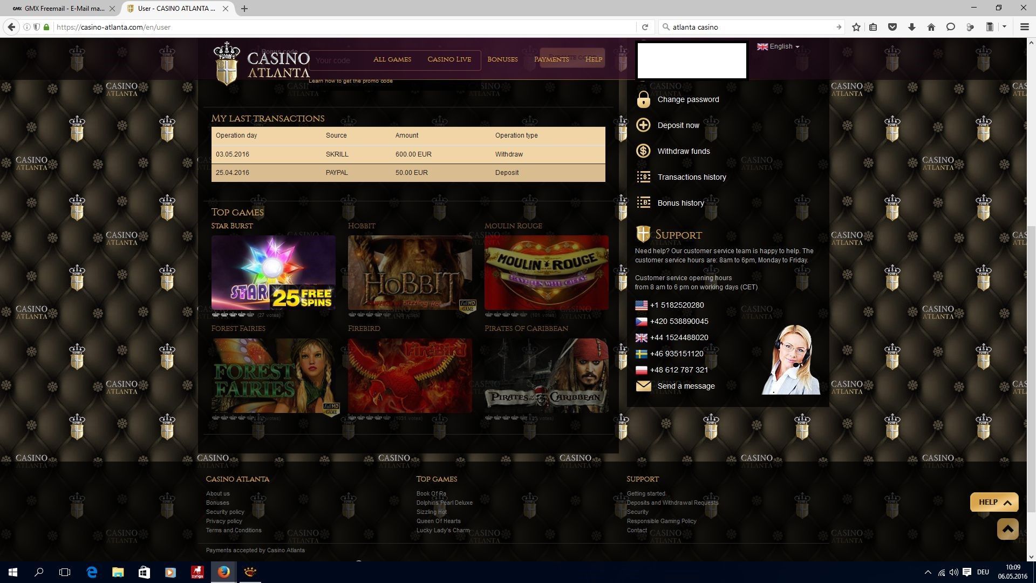Open the Hobbit game thumbnail
Viewport: 1036px width, 583px height.
point(410,272)
